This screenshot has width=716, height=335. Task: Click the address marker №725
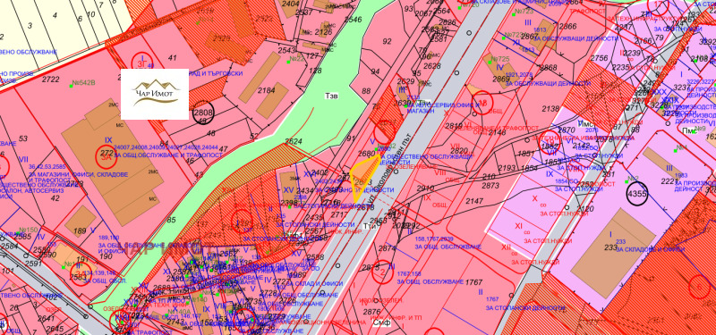(x=498, y=60)
